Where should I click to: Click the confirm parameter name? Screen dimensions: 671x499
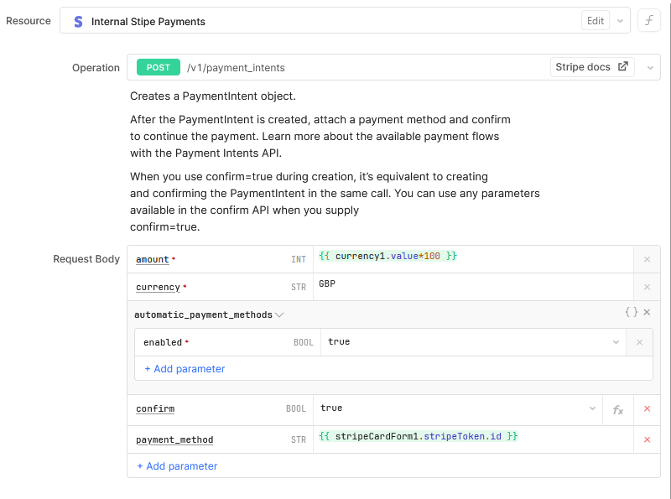point(155,408)
